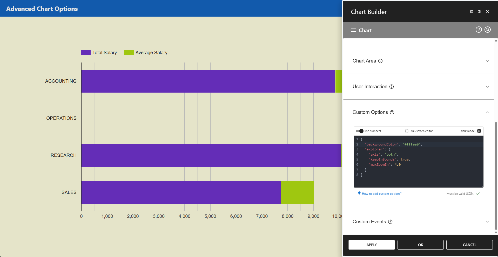Dock the Chart Builder panel to the right
Viewport: 498px width, 257px height.
479,12
